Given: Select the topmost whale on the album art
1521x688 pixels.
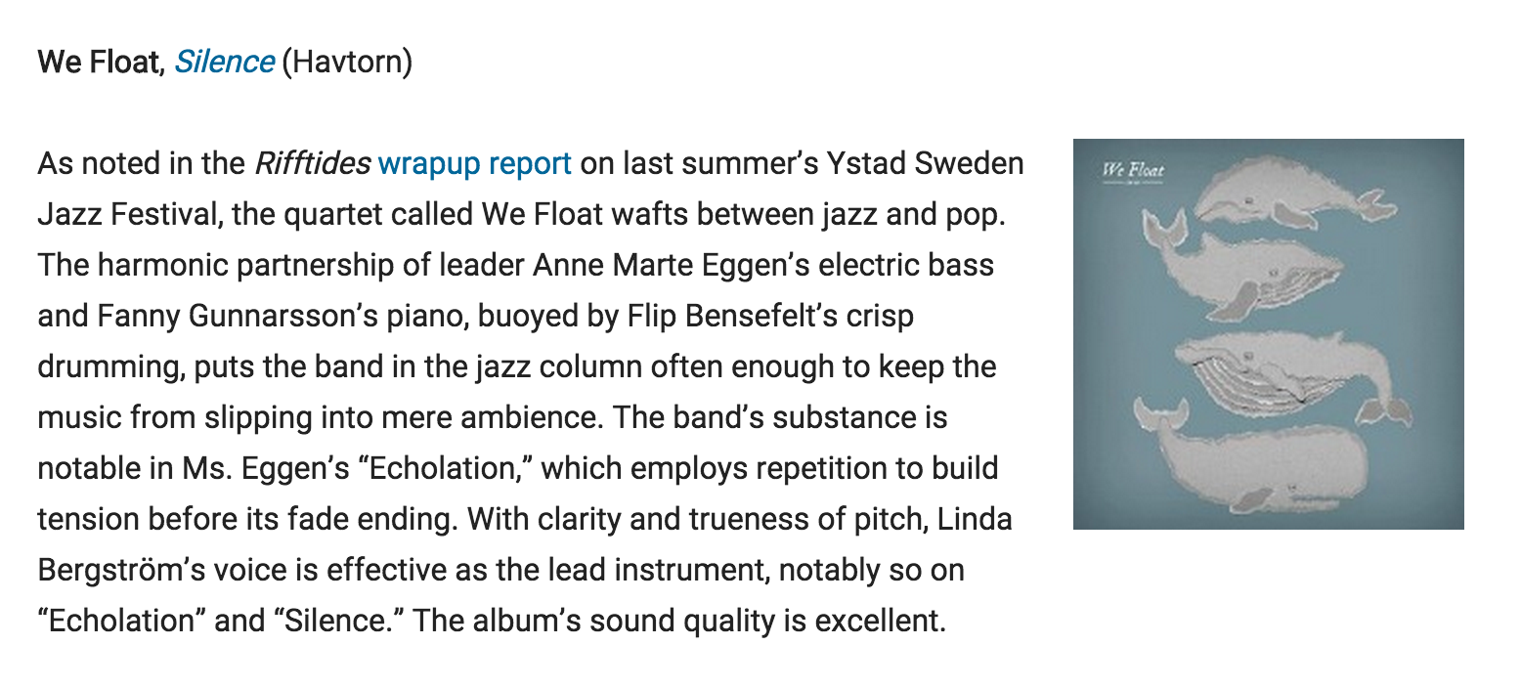Looking at the screenshot, I should pyautogui.click(x=1290, y=195).
